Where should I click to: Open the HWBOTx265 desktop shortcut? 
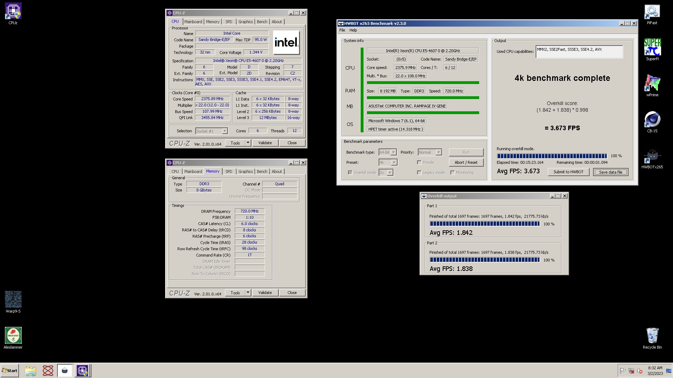click(x=652, y=158)
